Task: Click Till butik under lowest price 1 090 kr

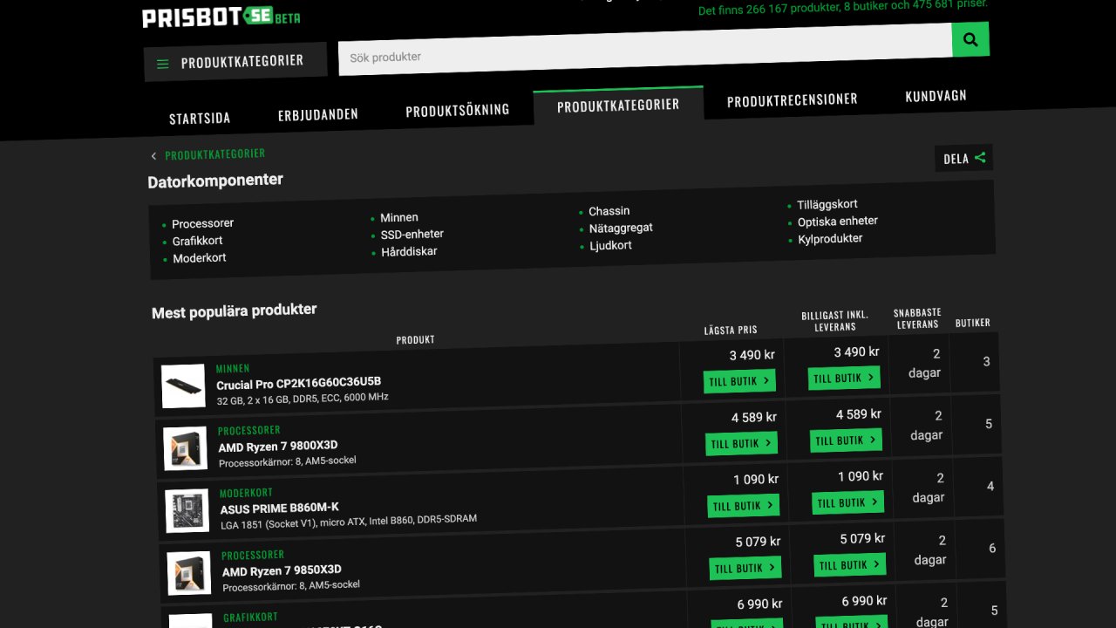Action: coord(744,506)
